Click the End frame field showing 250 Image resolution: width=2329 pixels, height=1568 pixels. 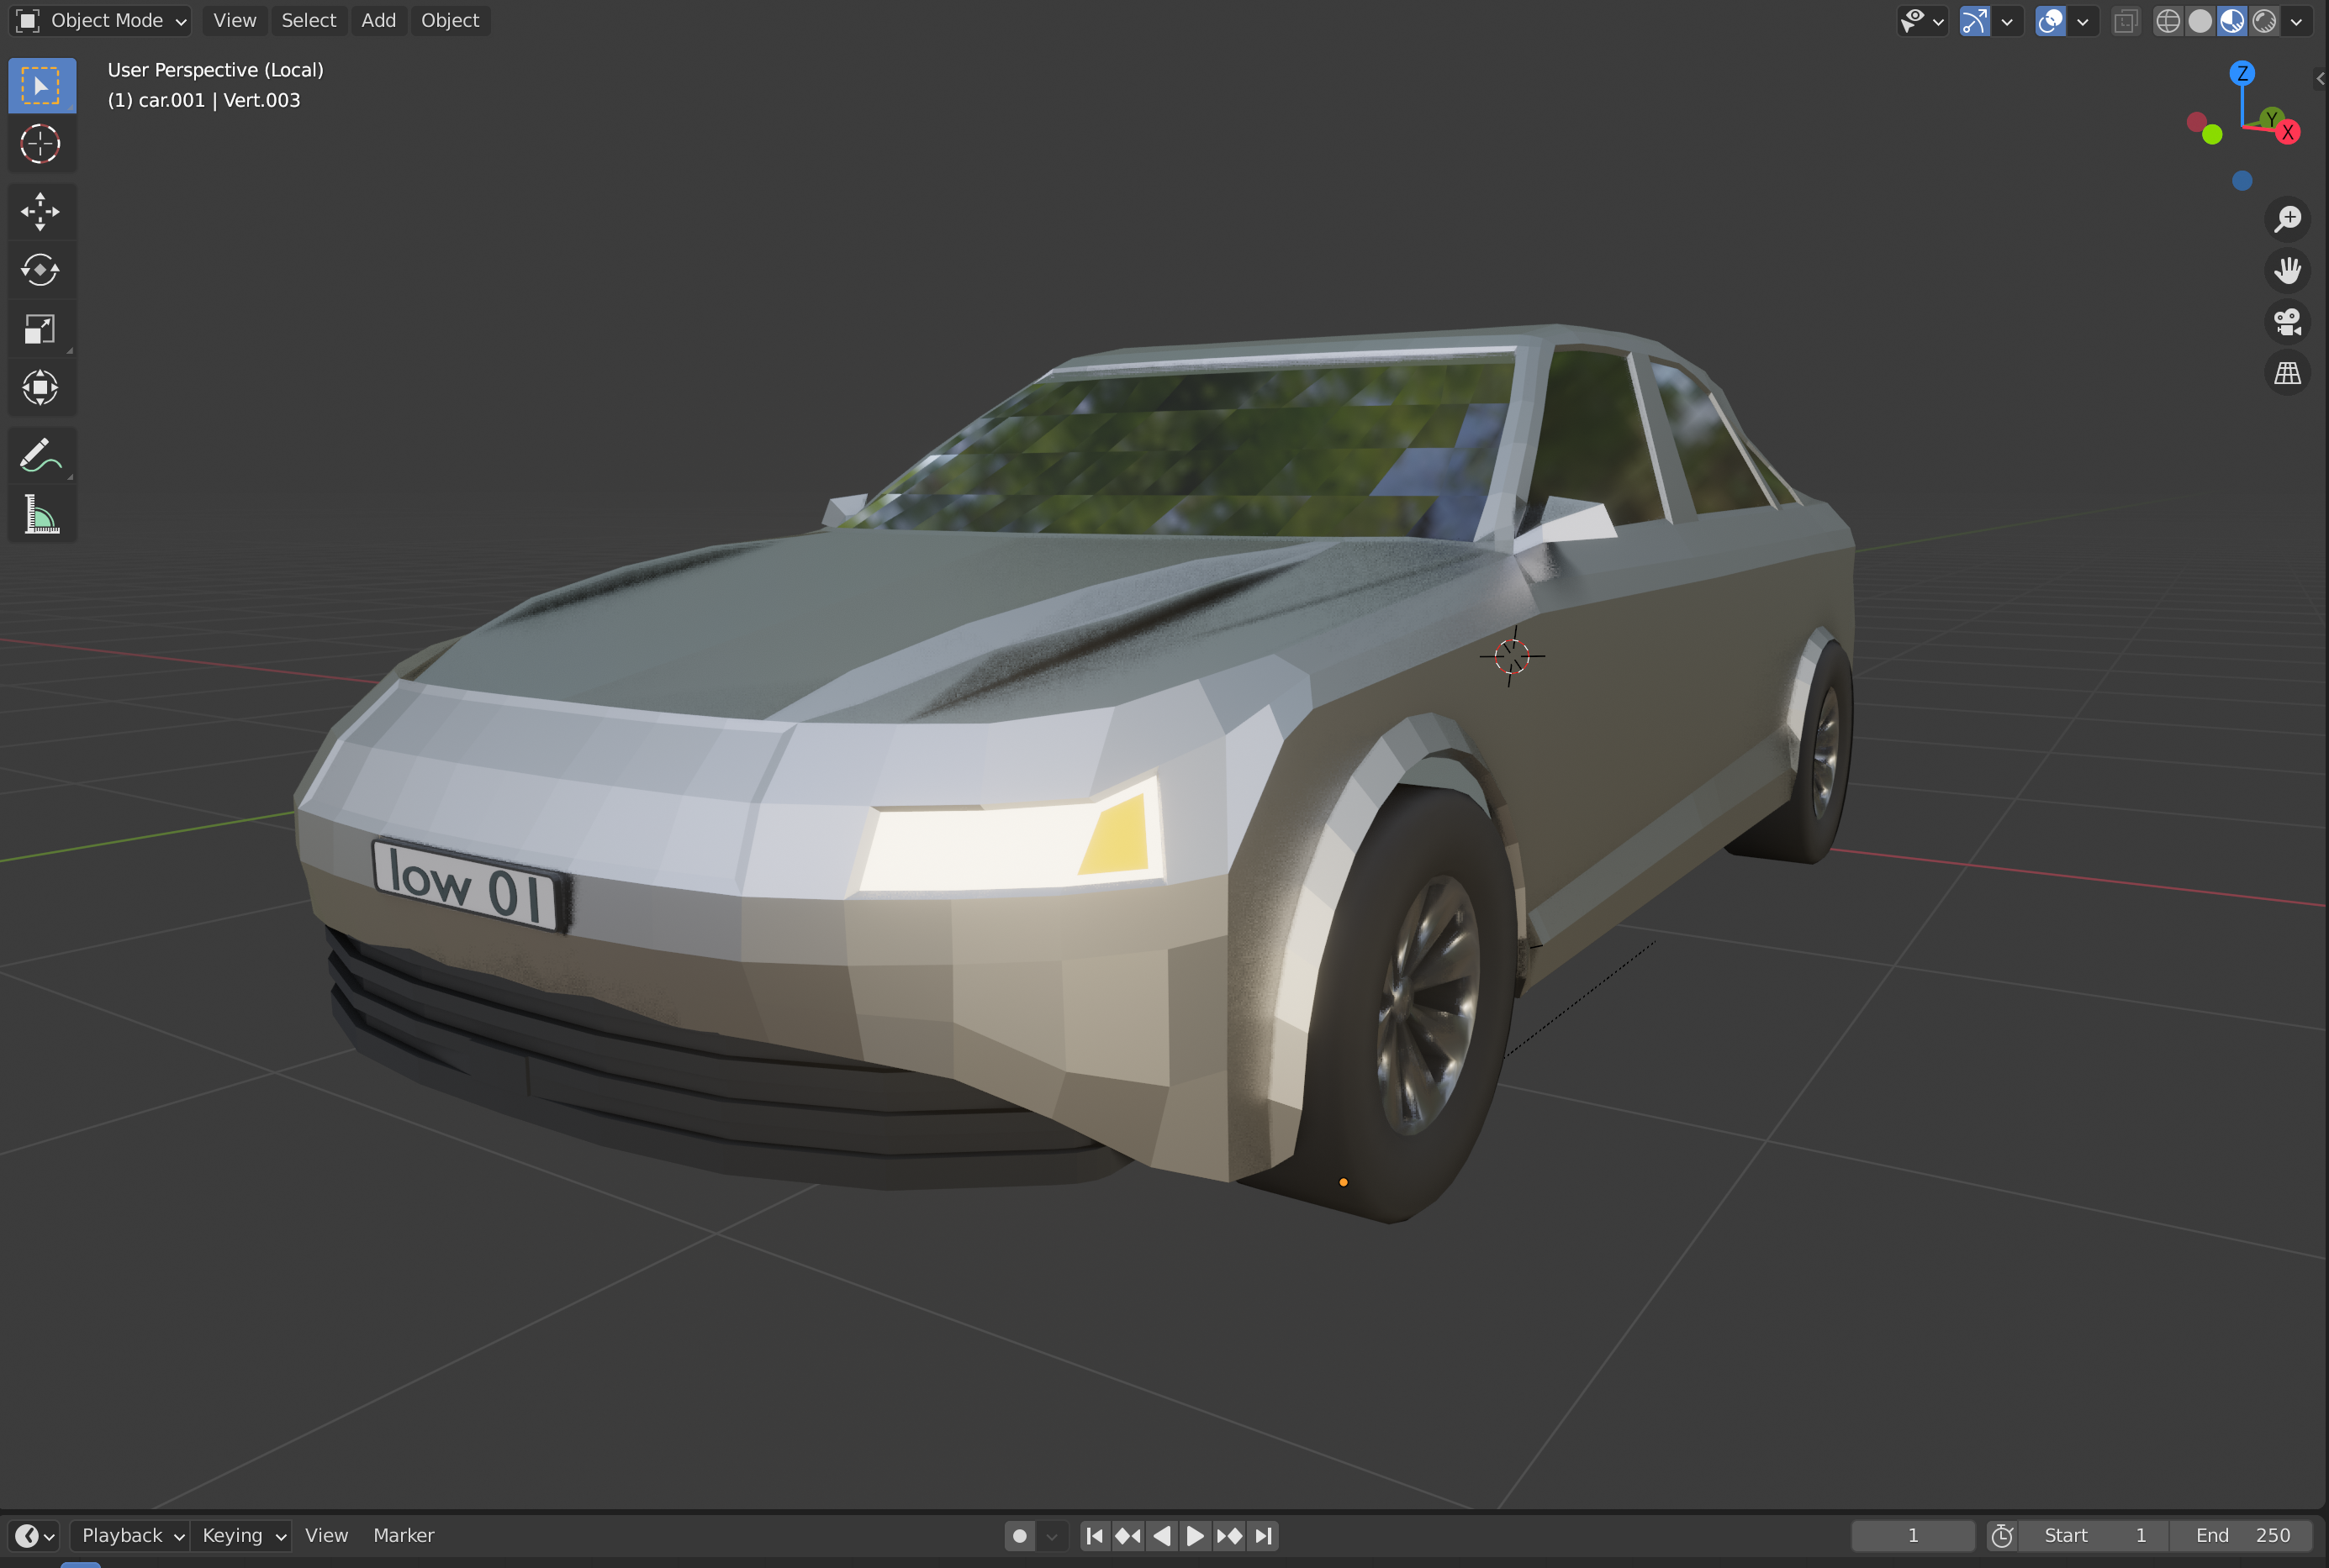click(x=2241, y=1535)
